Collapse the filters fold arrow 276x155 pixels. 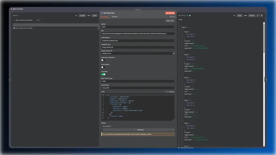click(106, 105)
